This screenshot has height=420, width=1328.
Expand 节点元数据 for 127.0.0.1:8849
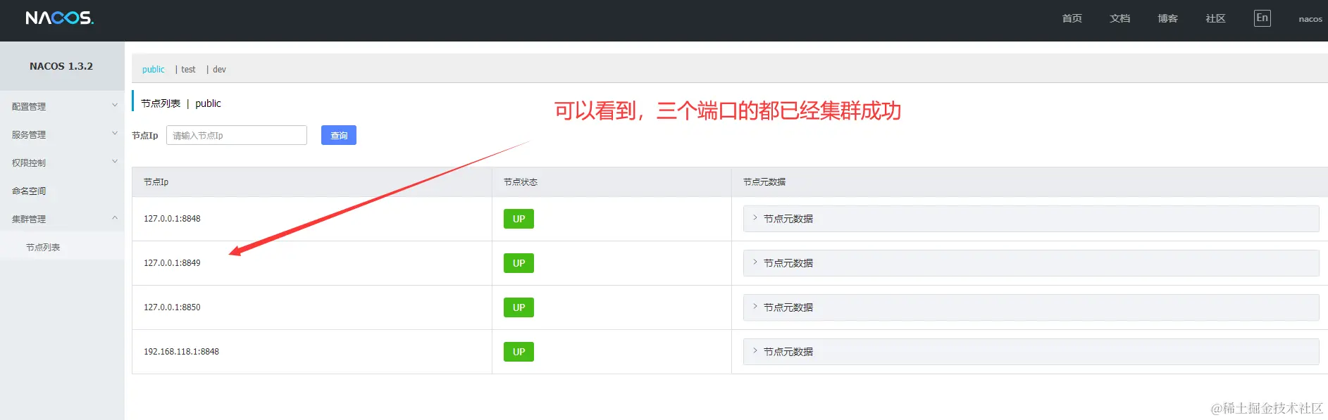pyautogui.click(x=1031, y=263)
